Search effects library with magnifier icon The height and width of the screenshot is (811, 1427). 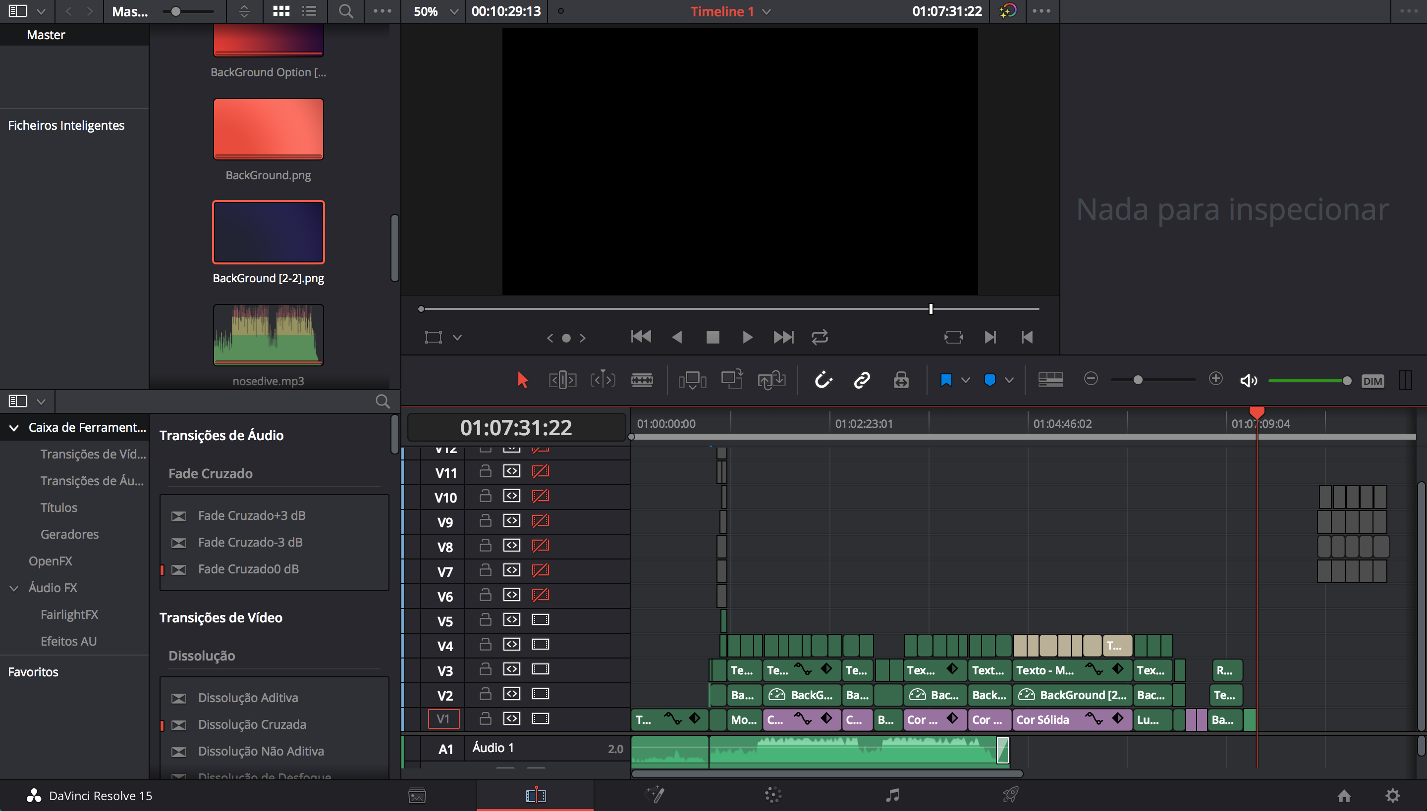click(383, 401)
